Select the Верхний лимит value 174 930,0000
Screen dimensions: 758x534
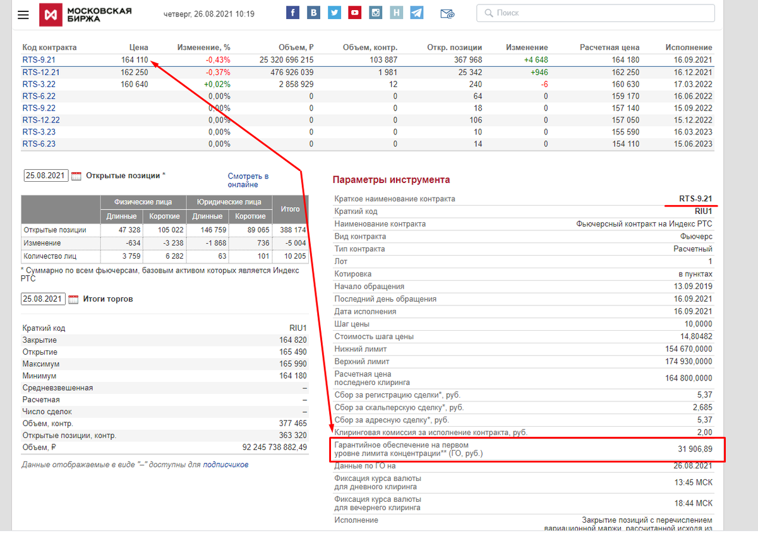688,362
